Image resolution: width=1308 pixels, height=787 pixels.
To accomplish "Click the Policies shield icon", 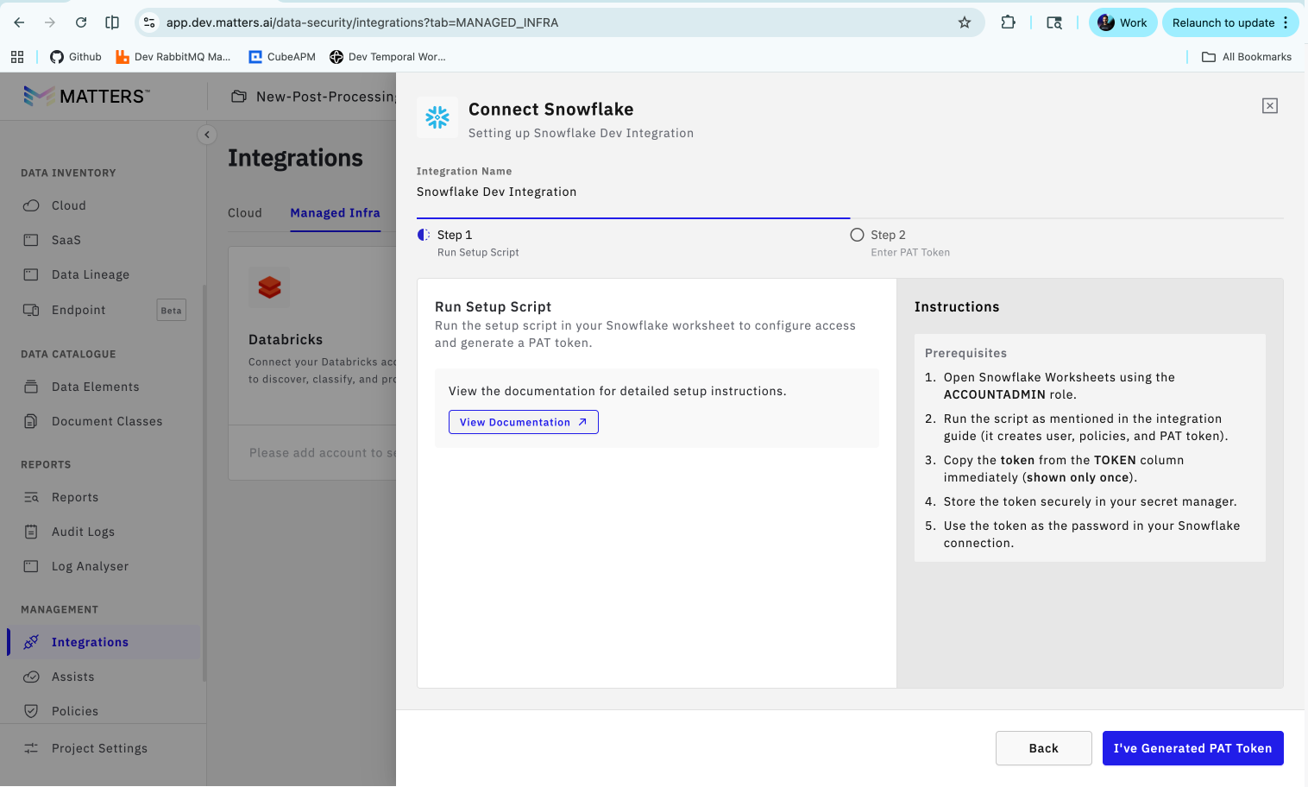I will click(31, 711).
